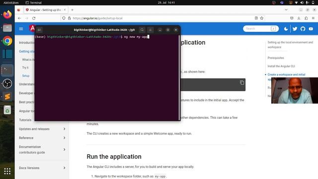The height and width of the screenshot is (179, 318).
Task: Reload the page in Firefox
Action: [x=34, y=18]
